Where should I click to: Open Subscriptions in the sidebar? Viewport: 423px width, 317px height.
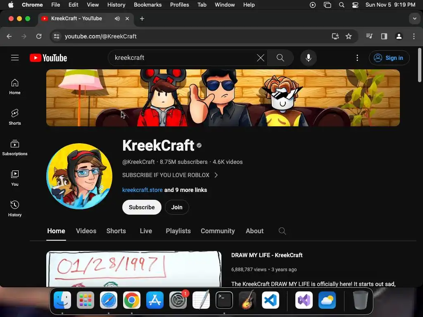tap(15, 148)
